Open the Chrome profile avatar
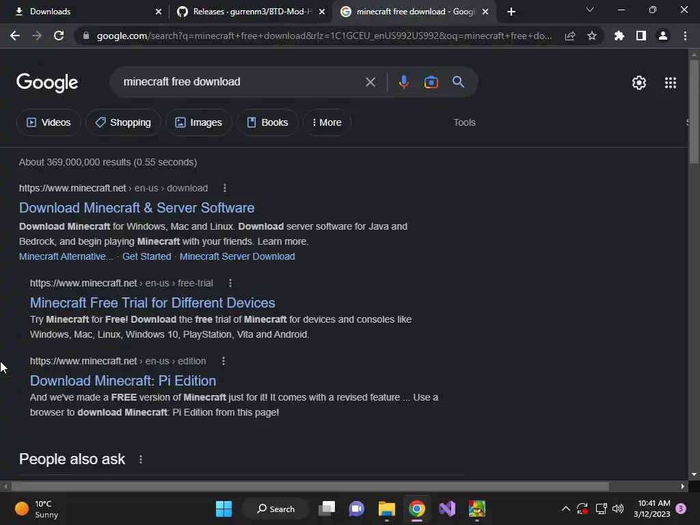 (x=662, y=36)
